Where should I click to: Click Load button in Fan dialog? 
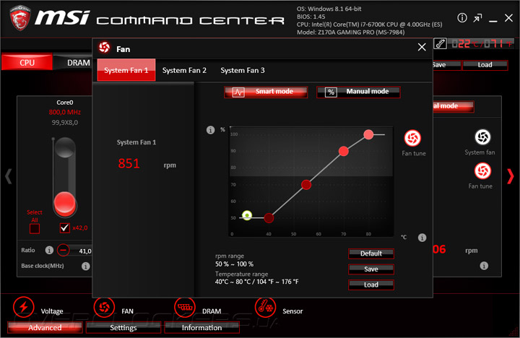371,285
